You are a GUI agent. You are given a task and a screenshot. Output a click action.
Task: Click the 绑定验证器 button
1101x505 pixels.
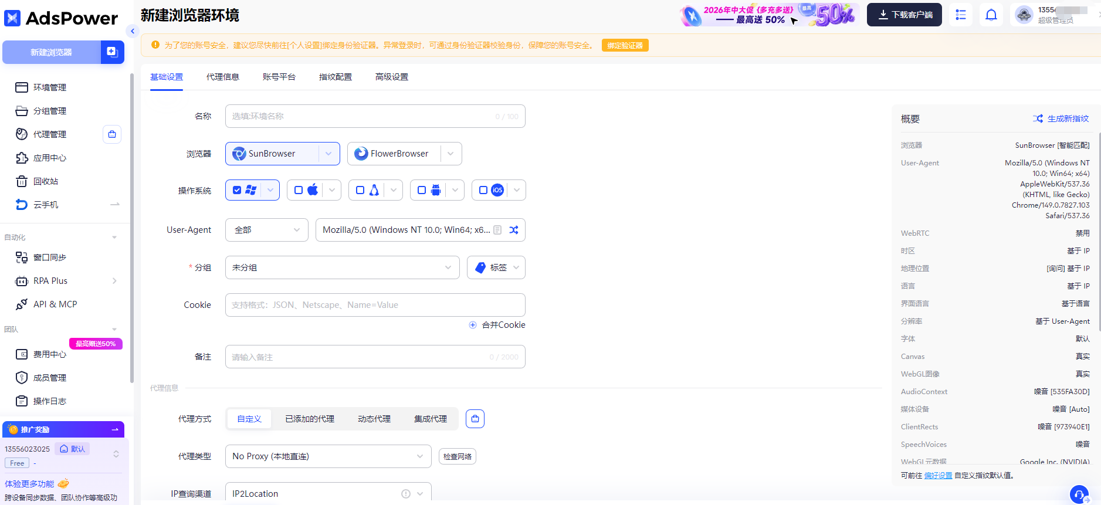pos(625,45)
